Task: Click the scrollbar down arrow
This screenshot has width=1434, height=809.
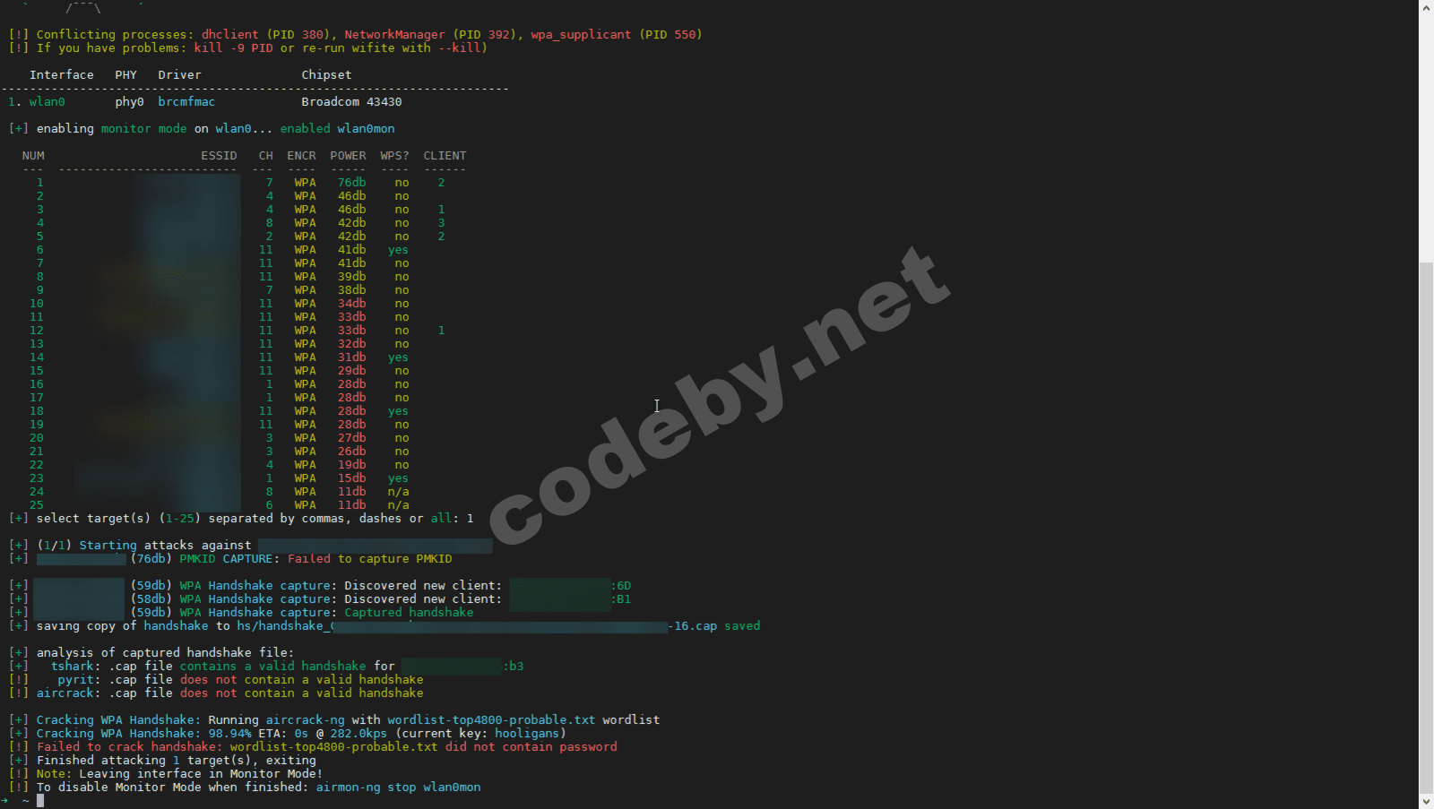Action: (1426, 802)
